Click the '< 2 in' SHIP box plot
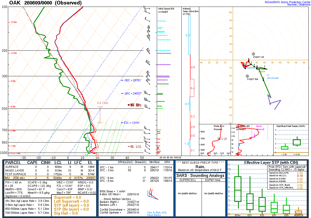311x218 pixels. click(285, 147)
